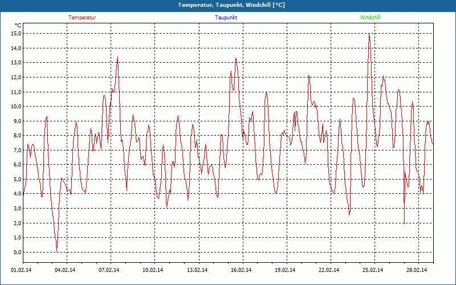Click the '28.02.14' date label
Screen dimensions: 456x285
point(417,270)
